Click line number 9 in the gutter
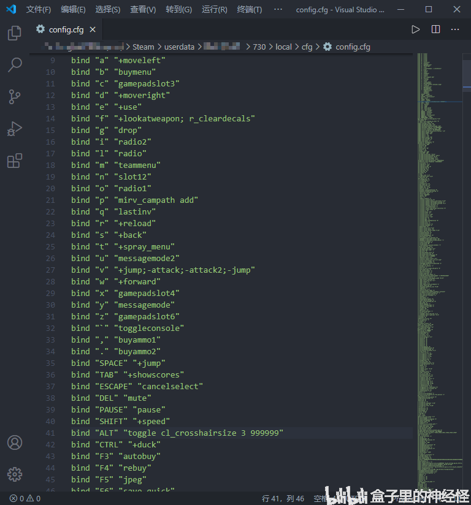Viewport: 471px width, 505px height. (53, 60)
